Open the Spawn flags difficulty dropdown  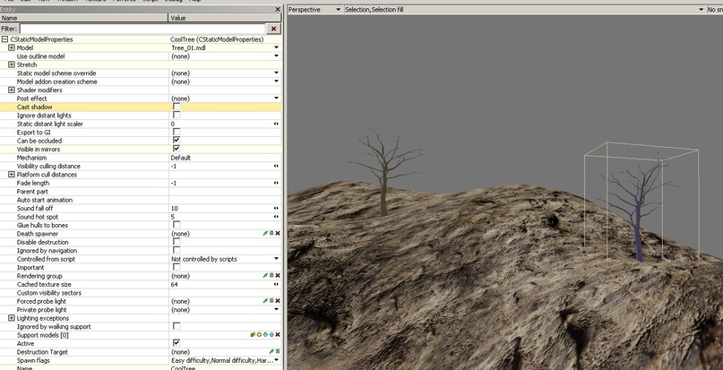276,360
